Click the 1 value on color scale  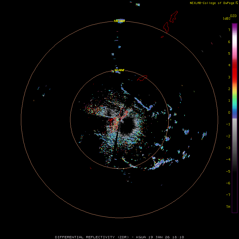pyautogui.click(x=229, y=101)
